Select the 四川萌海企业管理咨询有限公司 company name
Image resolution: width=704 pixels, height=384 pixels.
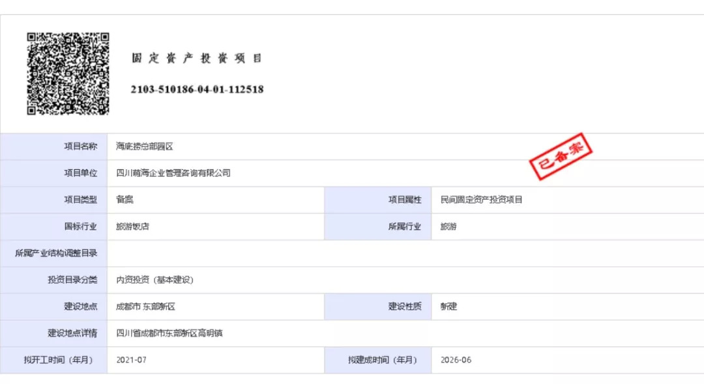(173, 173)
